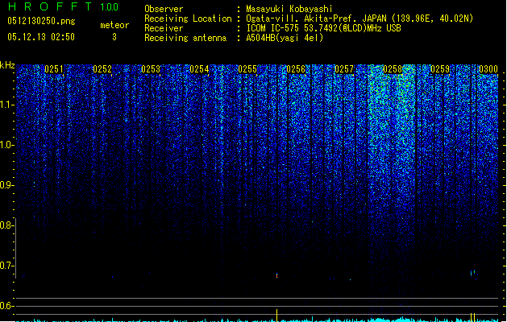This screenshot has height=322, width=507.
Task: Click the meteor count value 3
Action: coord(114,37)
